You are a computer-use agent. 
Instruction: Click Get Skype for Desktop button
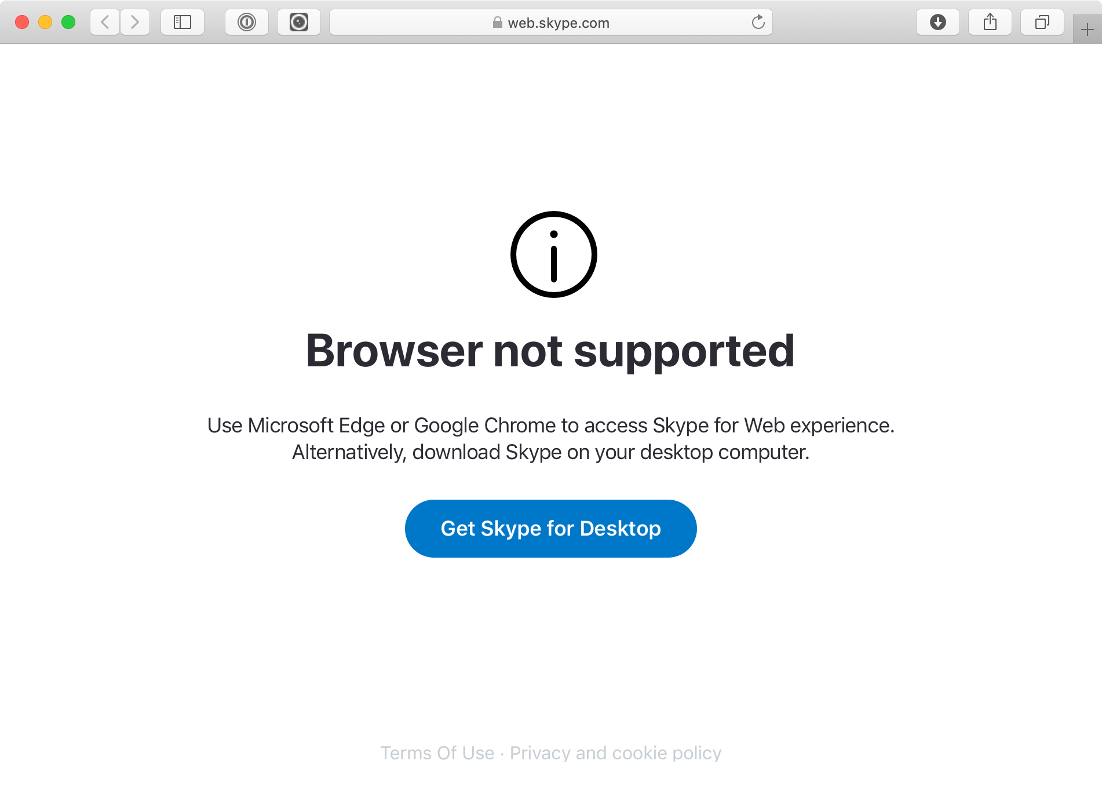point(551,529)
